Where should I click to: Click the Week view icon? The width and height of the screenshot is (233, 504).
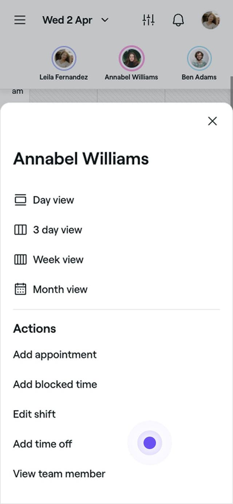click(x=20, y=260)
